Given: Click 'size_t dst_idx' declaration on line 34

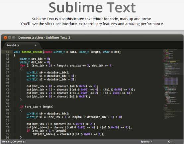Looking at the screenshot, I should coord(31,62).
